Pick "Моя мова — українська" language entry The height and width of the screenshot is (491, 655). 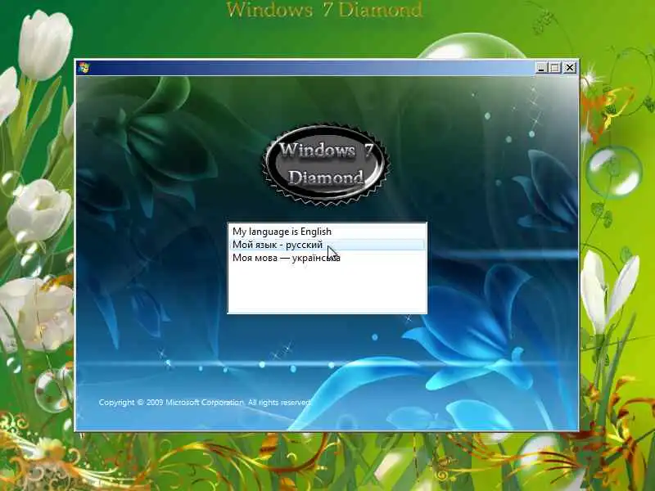coord(327,258)
